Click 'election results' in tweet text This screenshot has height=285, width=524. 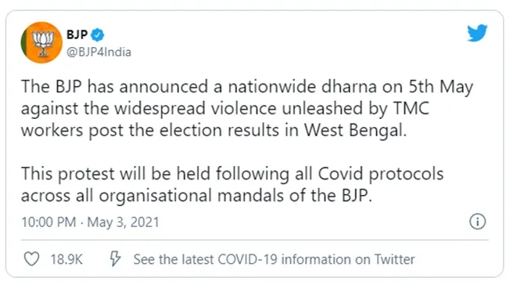point(219,130)
